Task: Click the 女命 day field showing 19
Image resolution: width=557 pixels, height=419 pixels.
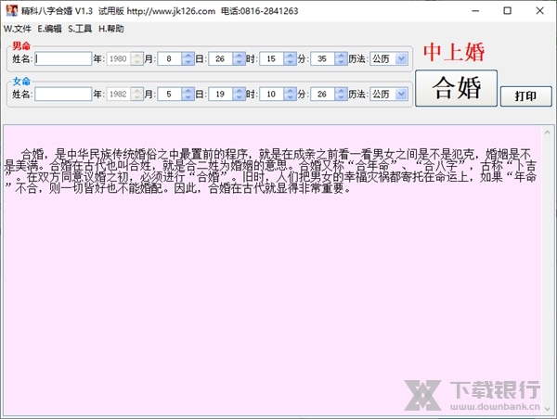Action: point(221,94)
